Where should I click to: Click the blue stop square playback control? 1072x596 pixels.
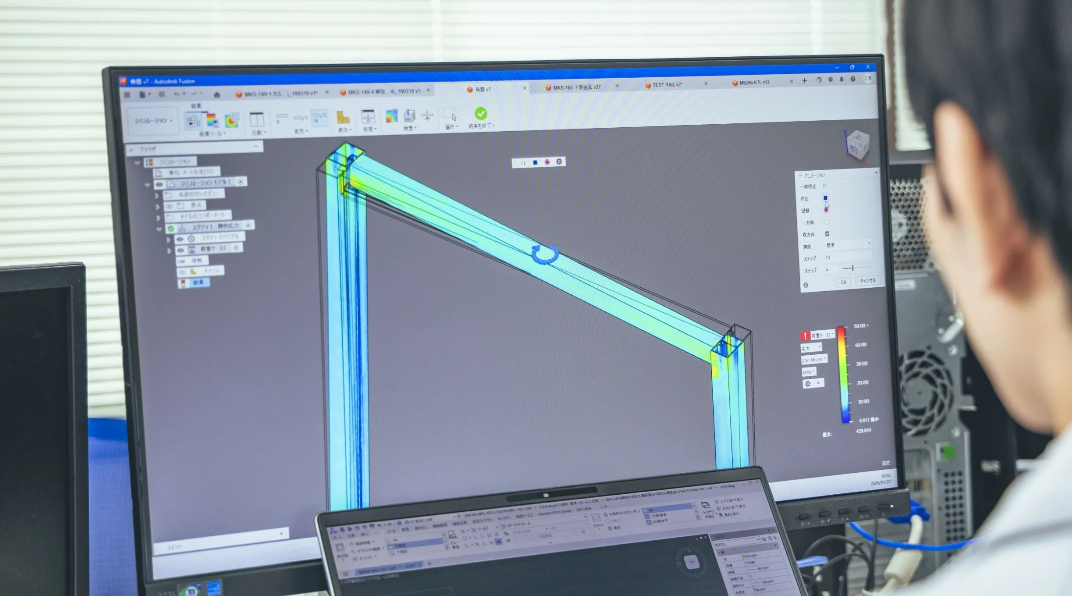[x=535, y=162]
